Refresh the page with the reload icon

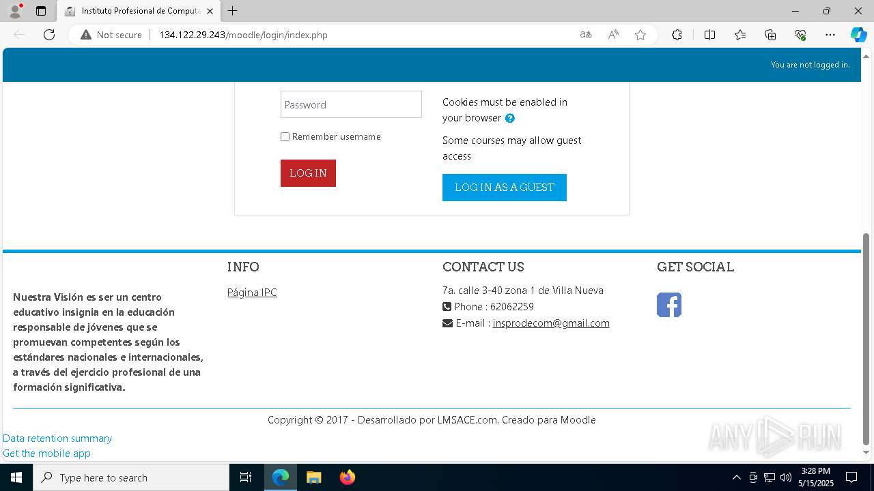coord(49,35)
